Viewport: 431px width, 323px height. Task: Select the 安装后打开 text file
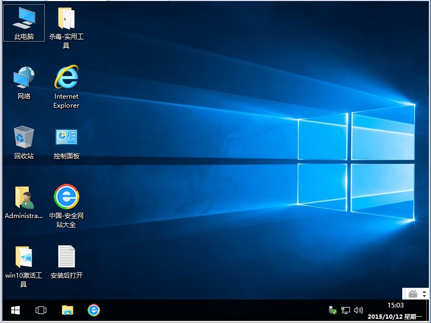(x=67, y=257)
